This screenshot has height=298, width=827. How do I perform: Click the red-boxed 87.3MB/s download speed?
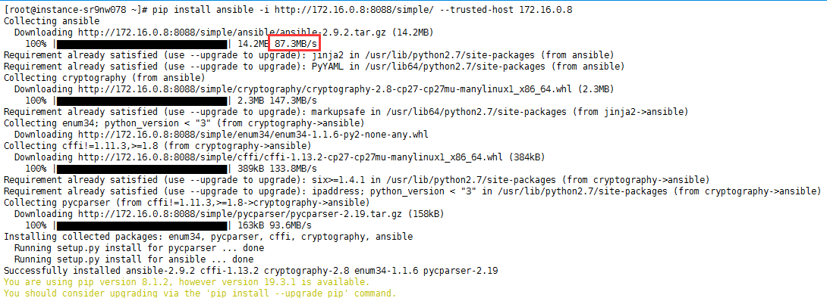pos(295,42)
